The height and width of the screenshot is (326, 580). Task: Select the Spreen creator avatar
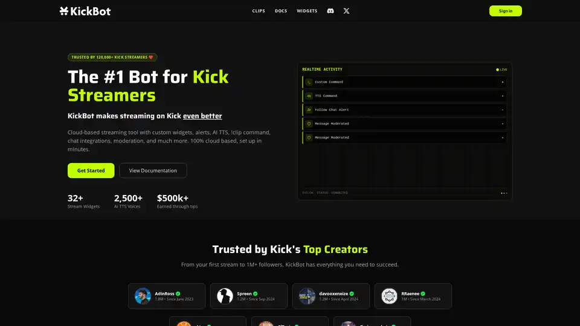click(x=225, y=296)
